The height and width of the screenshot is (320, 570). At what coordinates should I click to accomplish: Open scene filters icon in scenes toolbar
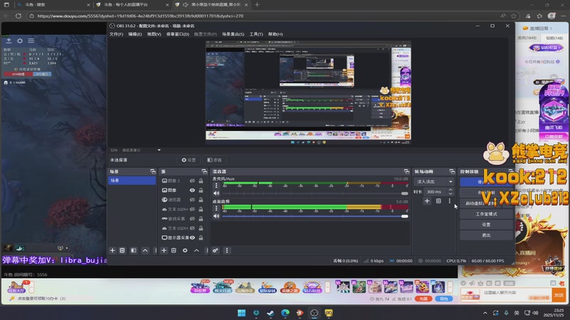pos(133,250)
